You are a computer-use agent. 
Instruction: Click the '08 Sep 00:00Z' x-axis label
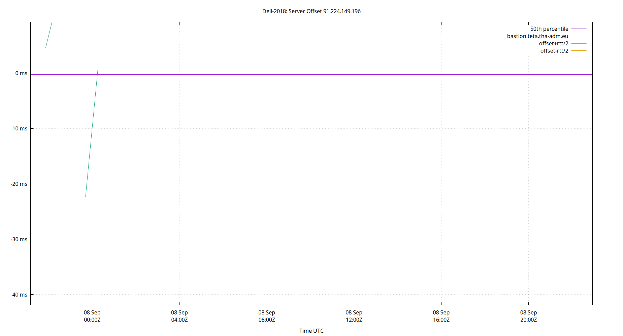coord(92,316)
